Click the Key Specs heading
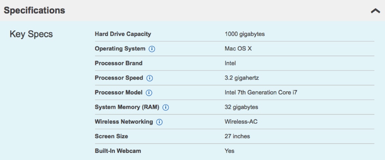 tap(31, 34)
